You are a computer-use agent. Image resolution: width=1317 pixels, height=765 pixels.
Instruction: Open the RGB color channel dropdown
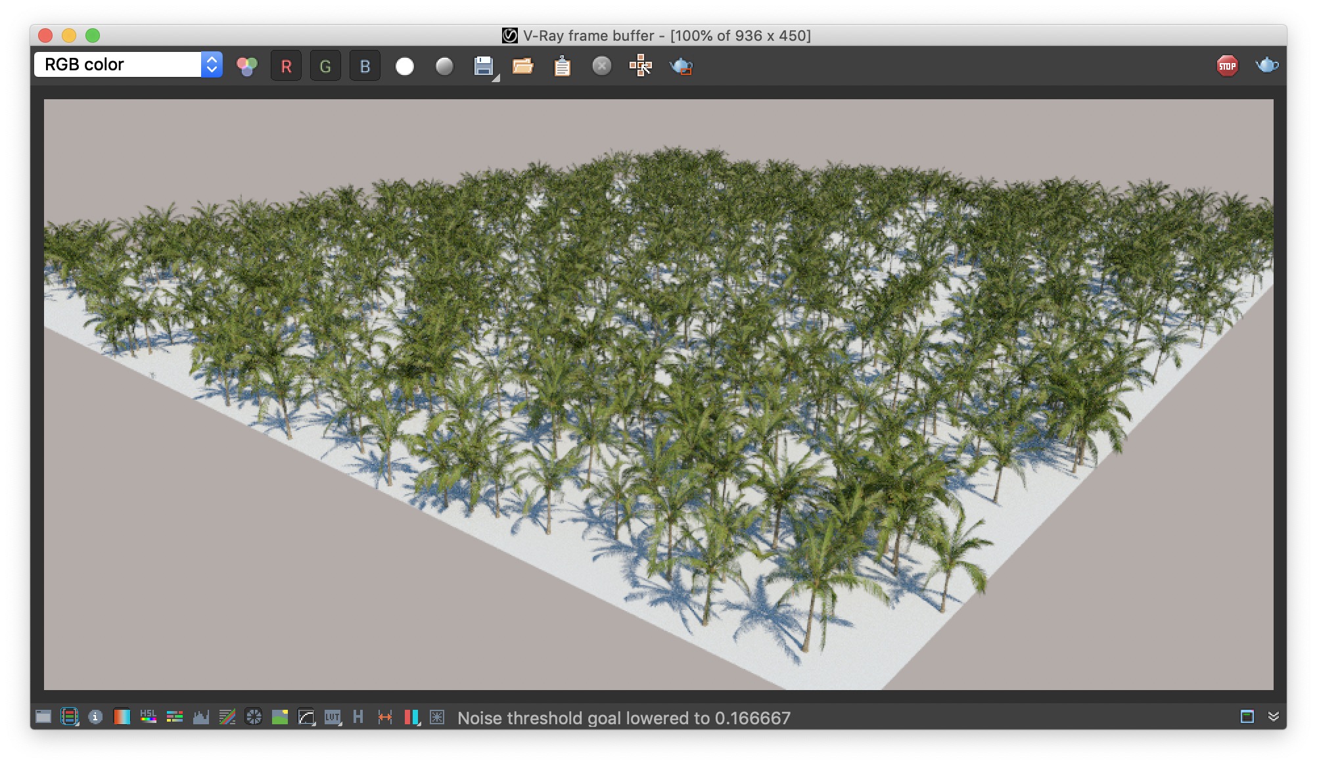(x=128, y=64)
